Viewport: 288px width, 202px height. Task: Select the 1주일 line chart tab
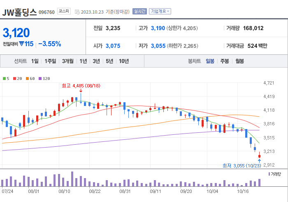click(50, 61)
